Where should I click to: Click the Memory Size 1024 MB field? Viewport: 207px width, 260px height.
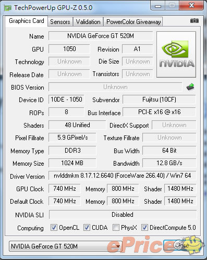point(72,163)
